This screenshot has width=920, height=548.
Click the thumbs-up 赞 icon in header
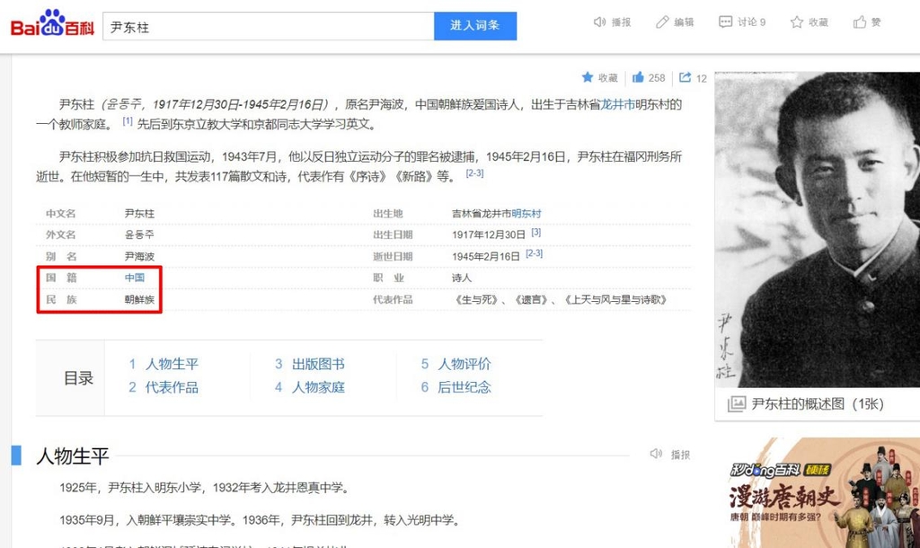860,22
